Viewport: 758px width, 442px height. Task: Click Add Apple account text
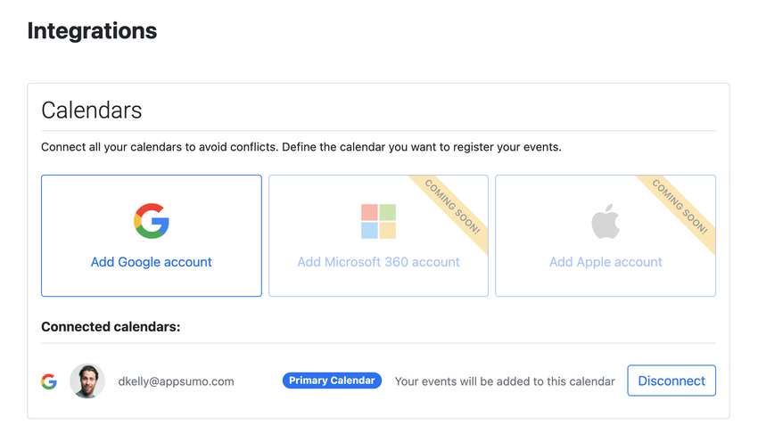pos(606,262)
